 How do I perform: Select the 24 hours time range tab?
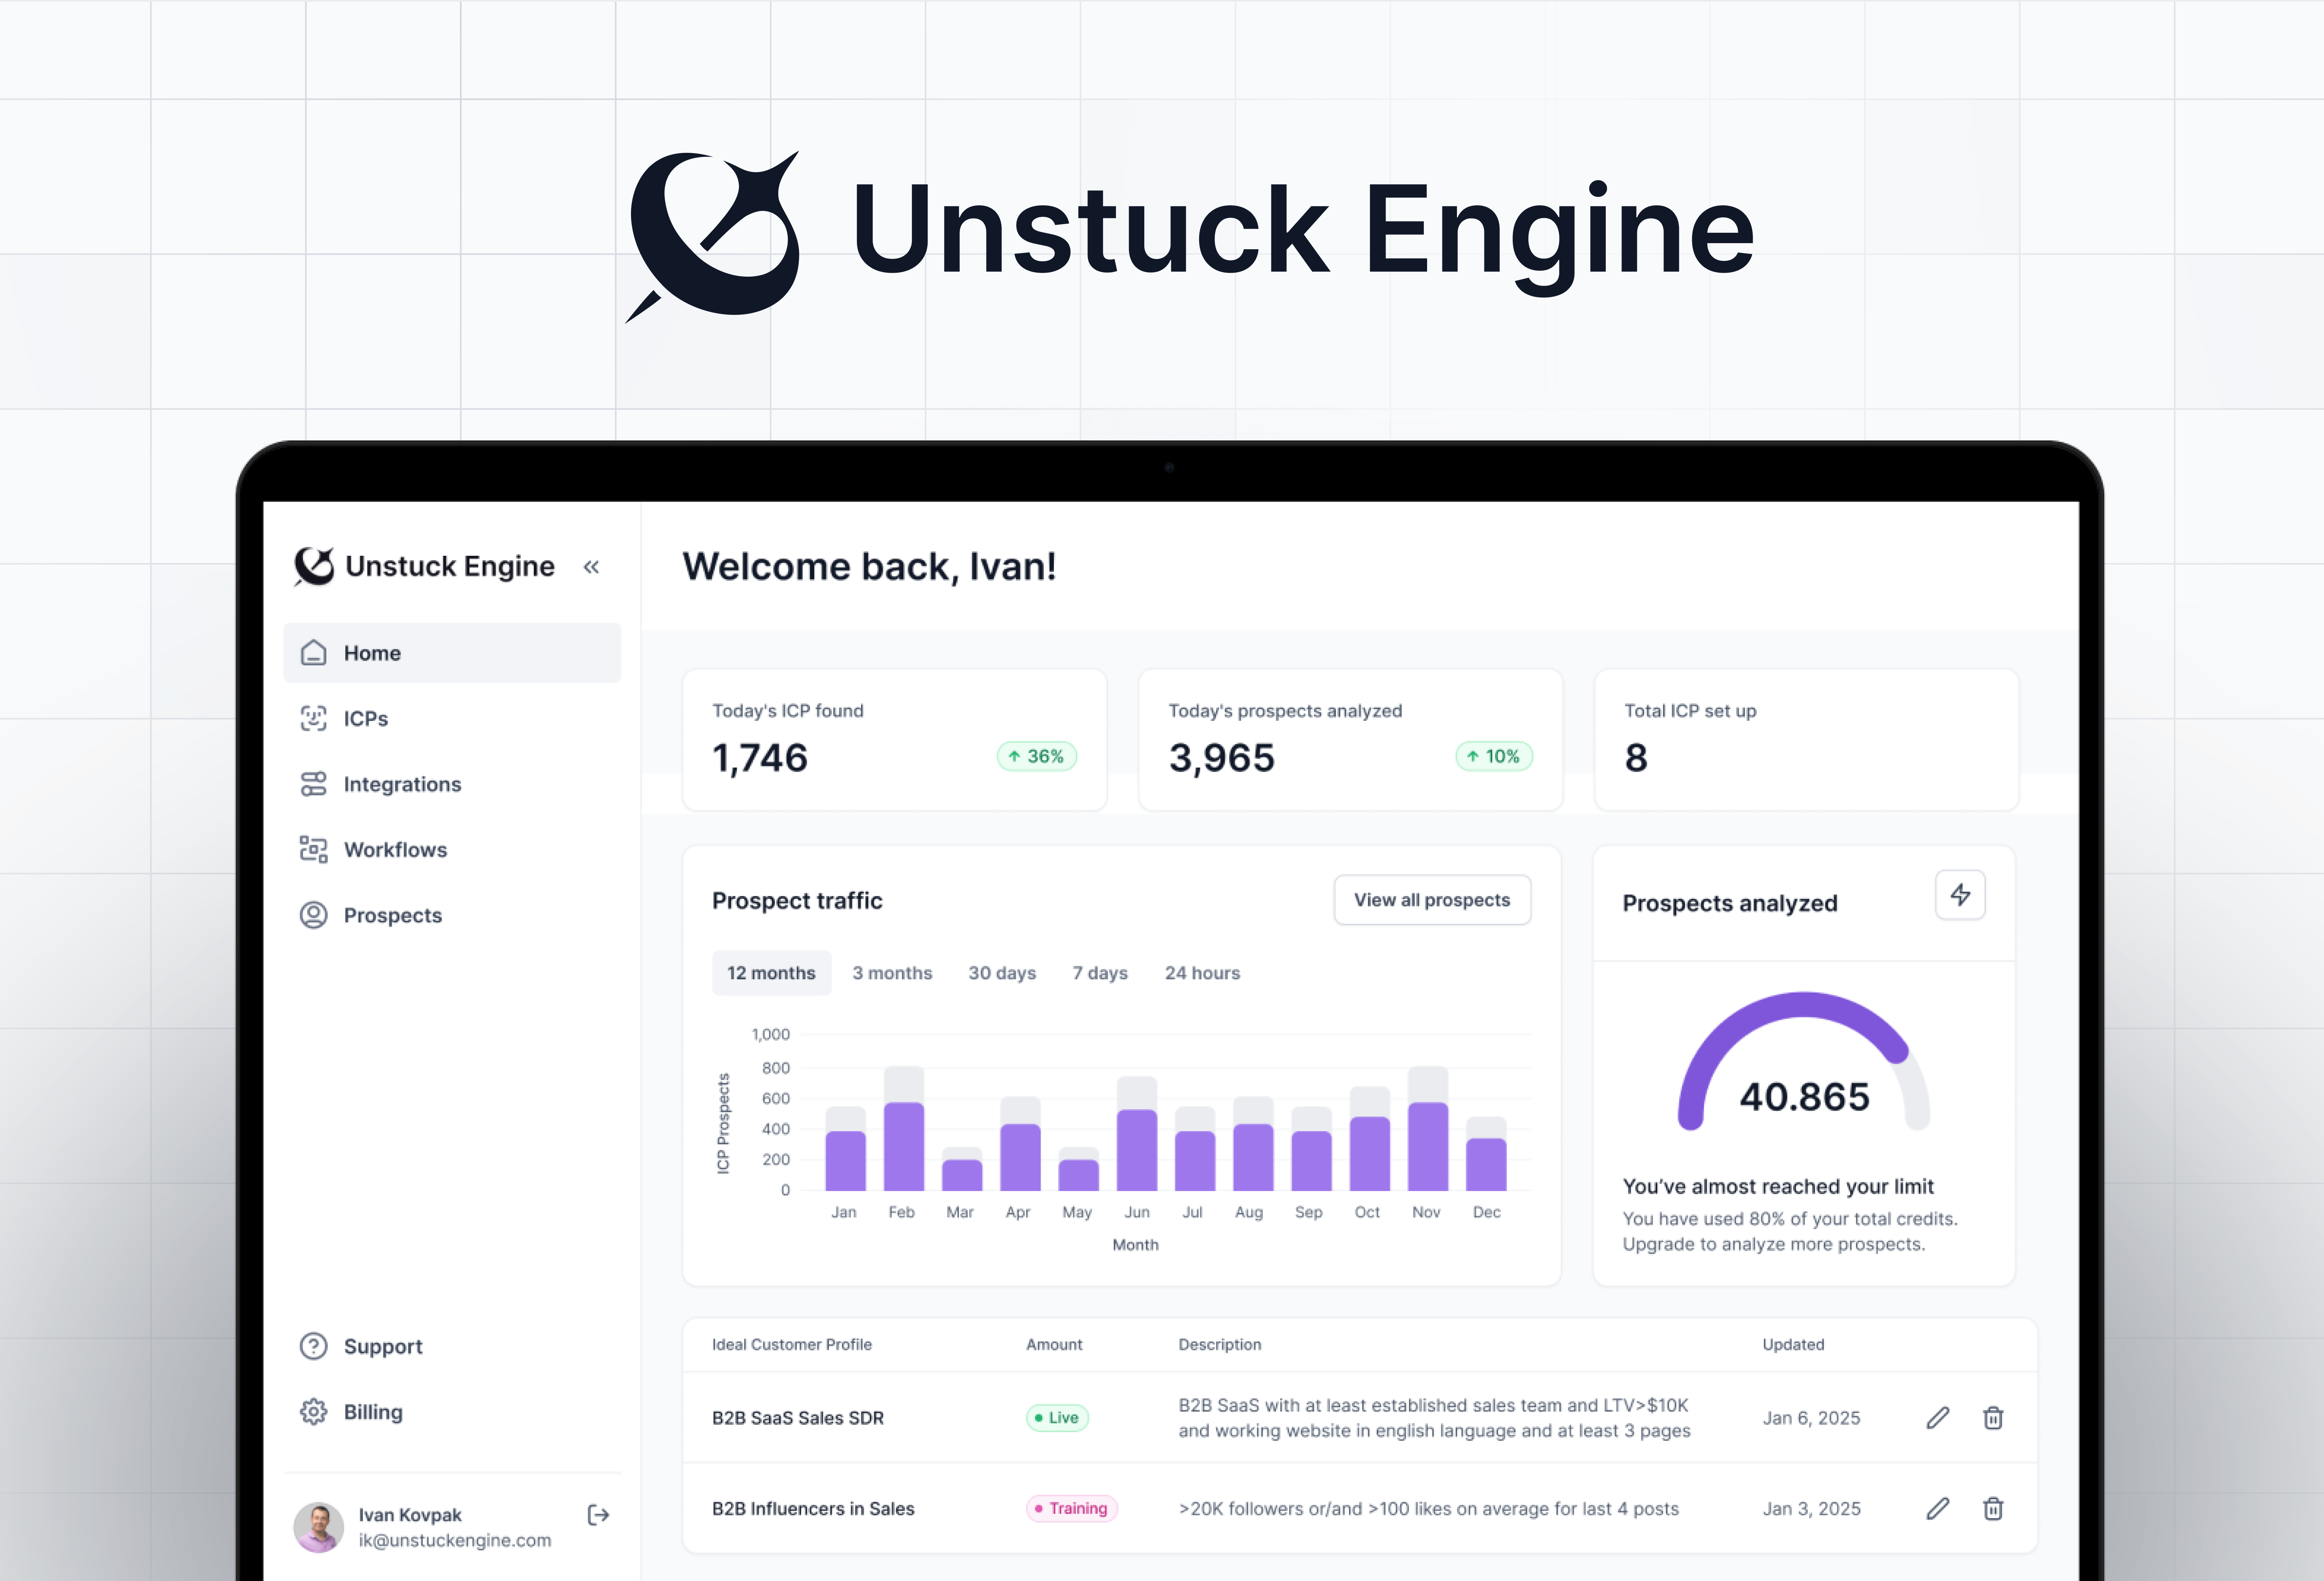tap(1202, 972)
